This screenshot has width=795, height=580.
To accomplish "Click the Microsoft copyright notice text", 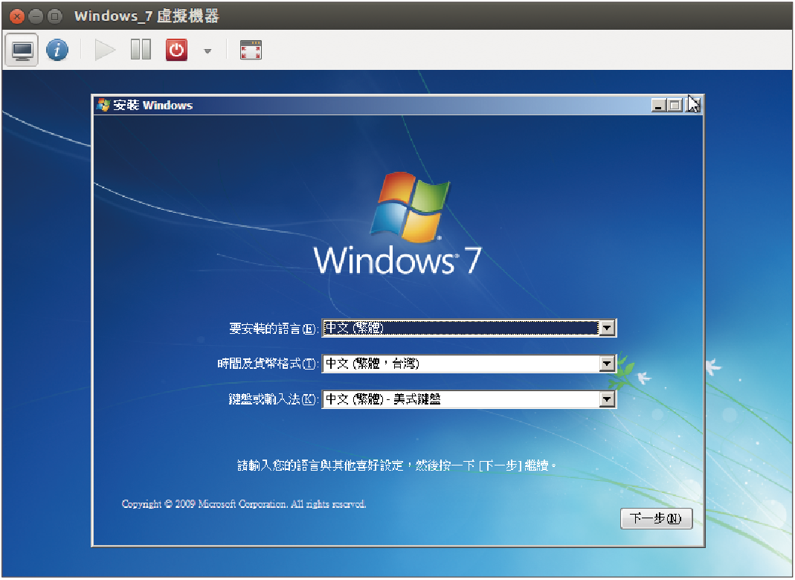I will pyautogui.click(x=244, y=504).
